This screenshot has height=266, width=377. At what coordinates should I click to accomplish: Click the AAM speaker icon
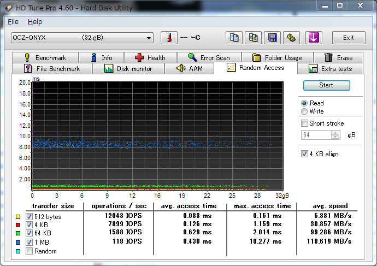coord(181,68)
